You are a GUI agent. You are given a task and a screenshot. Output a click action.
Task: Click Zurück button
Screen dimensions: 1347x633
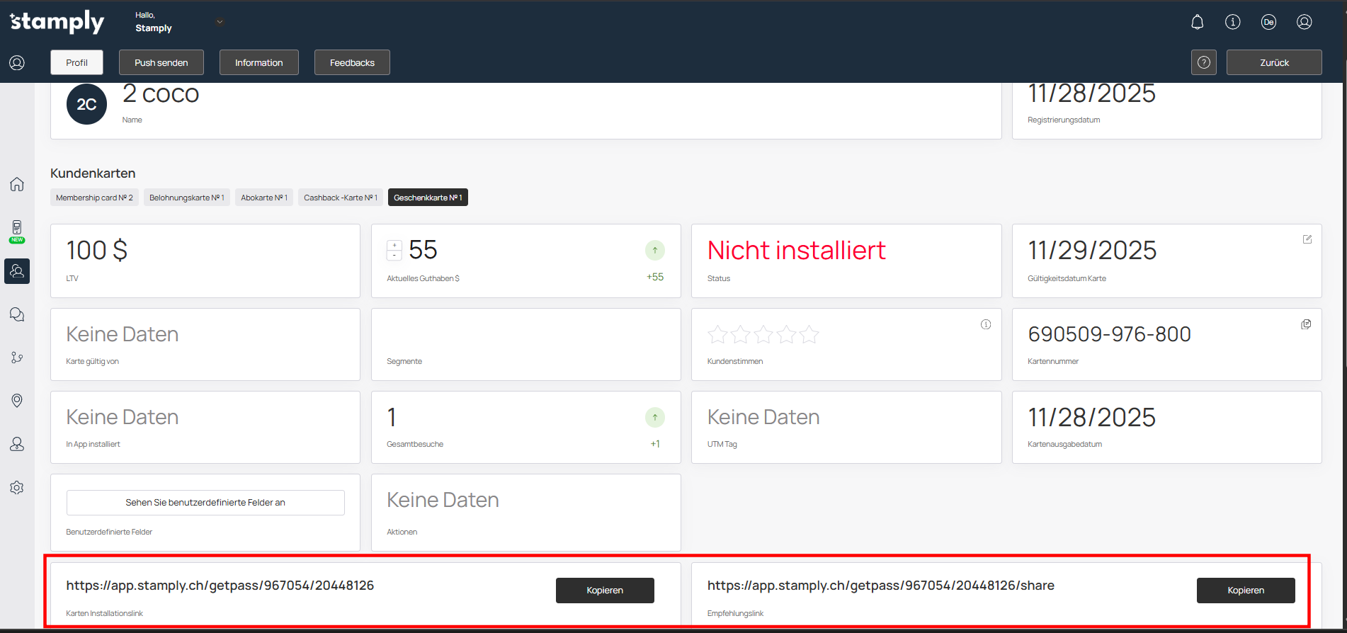coord(1273,62)
